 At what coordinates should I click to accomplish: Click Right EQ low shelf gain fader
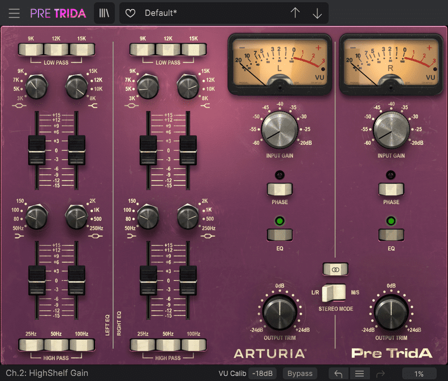pos(148,281)
